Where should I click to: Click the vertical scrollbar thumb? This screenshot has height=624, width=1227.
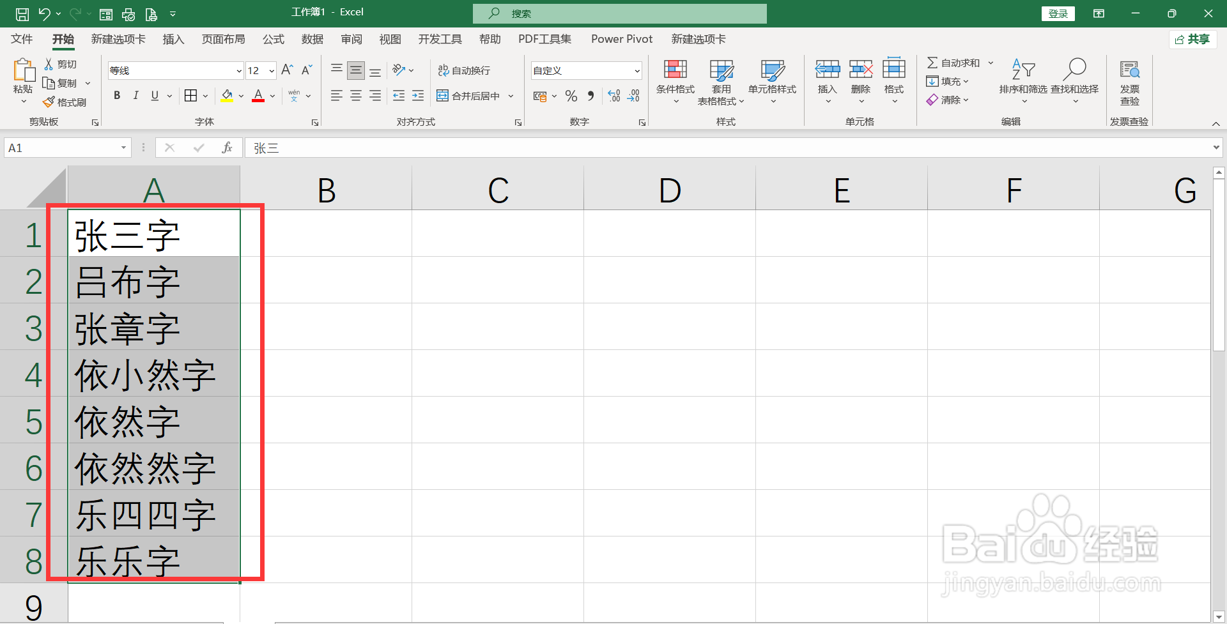tap(1218, 264)
